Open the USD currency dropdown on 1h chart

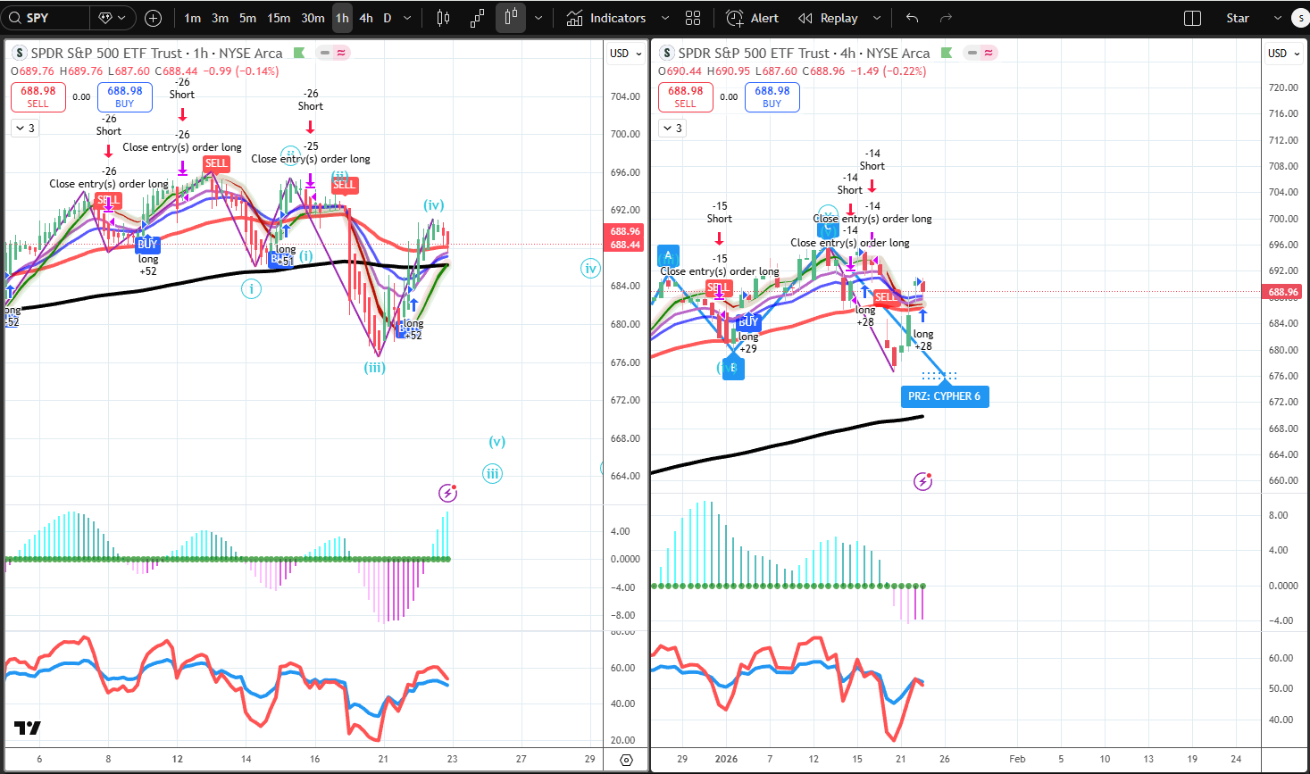click(625, 54)
